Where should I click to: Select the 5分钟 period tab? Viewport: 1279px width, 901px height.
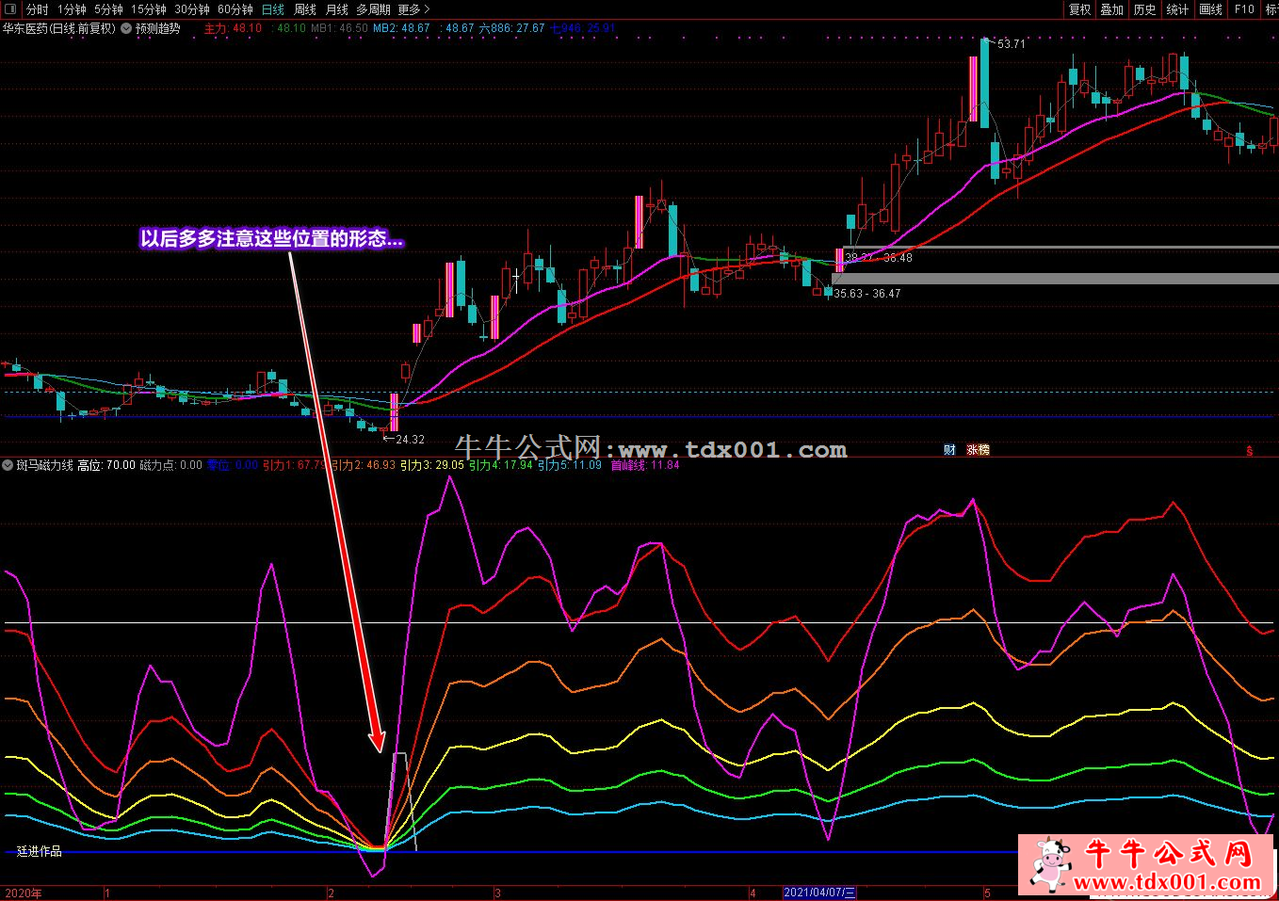108,9
